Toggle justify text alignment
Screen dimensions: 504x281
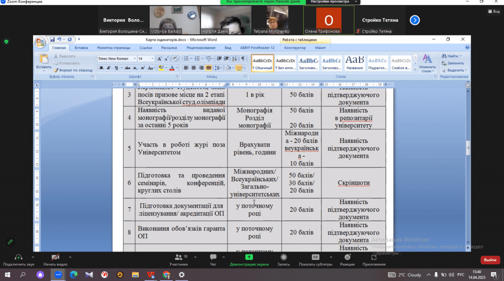click(x=208, y=68)
